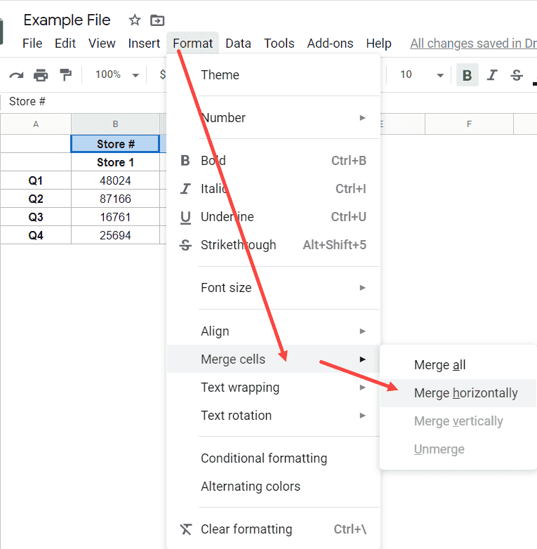
Task: Click the move to folder icon
Action: coord(157,20)
